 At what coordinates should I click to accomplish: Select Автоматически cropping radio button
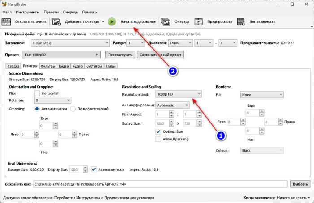[37, 109]
